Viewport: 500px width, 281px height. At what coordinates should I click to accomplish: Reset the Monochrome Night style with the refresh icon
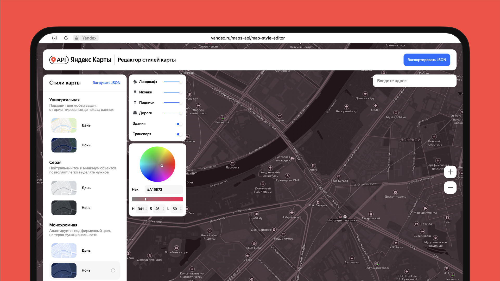pos(113,270)
